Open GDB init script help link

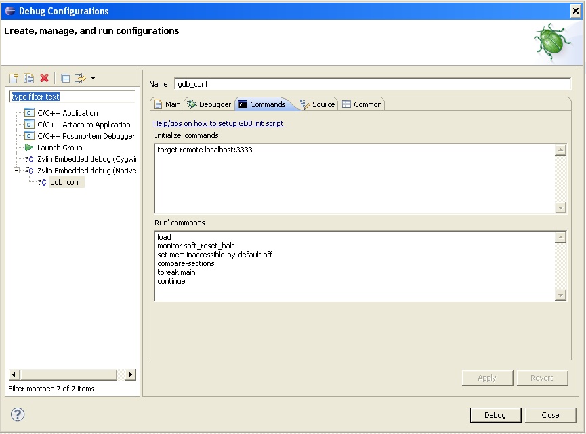pyautogui.click(x=218, y=123)
